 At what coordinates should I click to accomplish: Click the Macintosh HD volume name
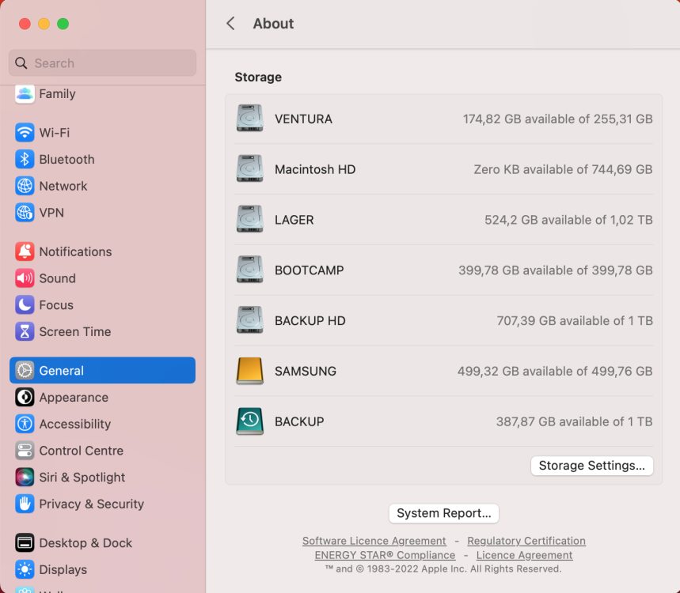pyautogui.click(x=315, y=169)
